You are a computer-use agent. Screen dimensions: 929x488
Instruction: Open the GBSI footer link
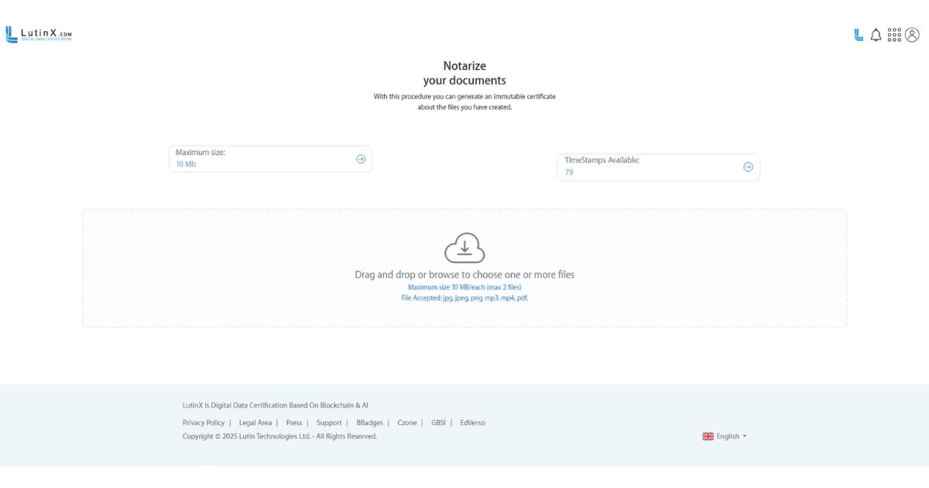coord(438,423)
